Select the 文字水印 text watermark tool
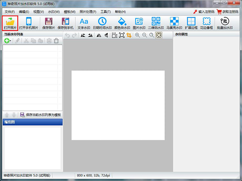 84,23
